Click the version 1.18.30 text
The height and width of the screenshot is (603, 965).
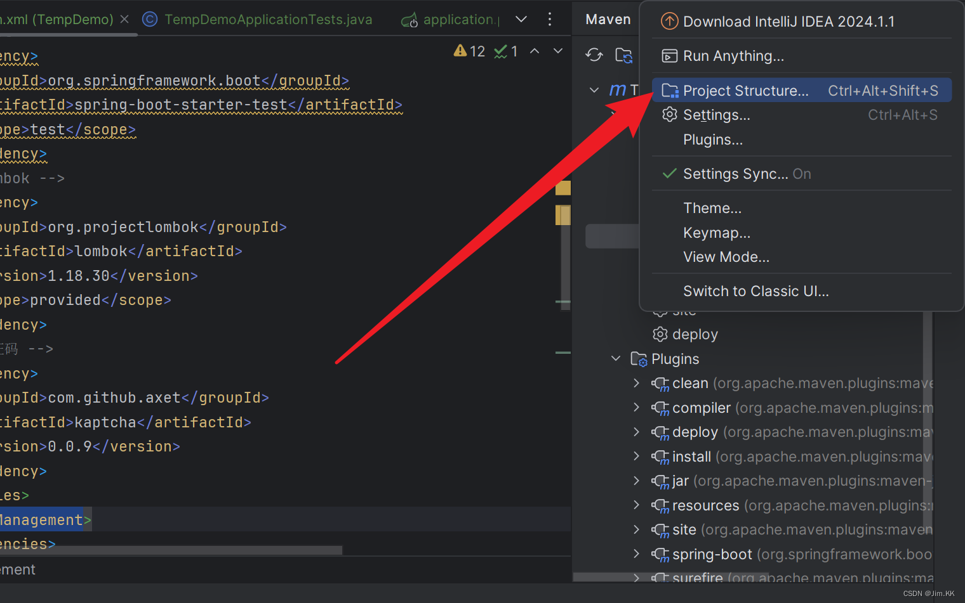[79, 276]
